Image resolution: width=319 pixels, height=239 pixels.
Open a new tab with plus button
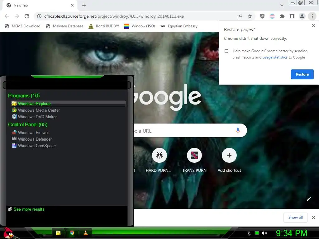(84, 5)
